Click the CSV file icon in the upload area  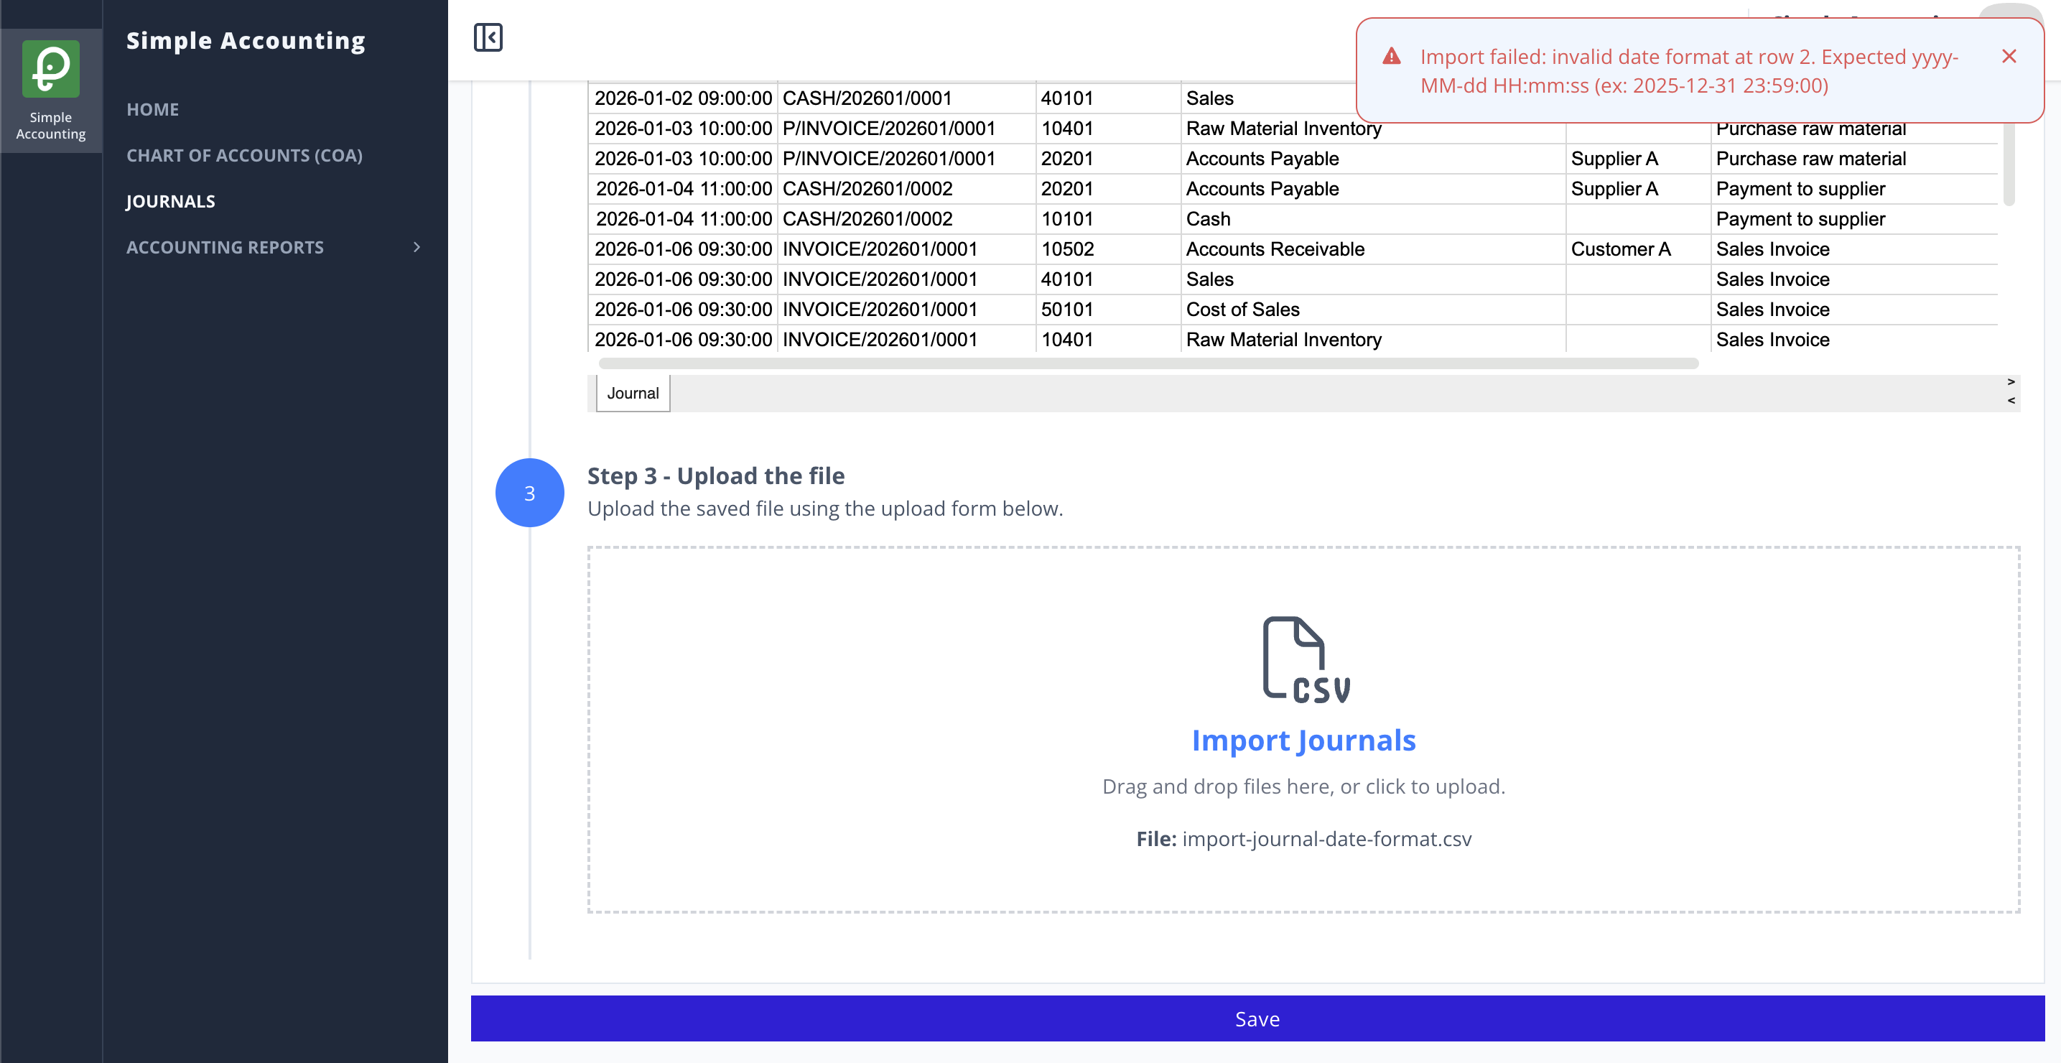click(x=1304, y=659)
